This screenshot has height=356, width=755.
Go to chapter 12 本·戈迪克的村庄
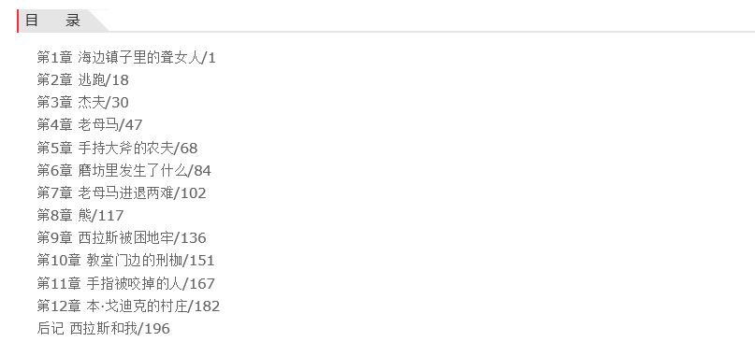point(128,306)
